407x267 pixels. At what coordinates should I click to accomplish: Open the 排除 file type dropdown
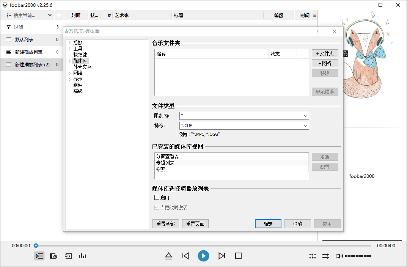[305, 126]
